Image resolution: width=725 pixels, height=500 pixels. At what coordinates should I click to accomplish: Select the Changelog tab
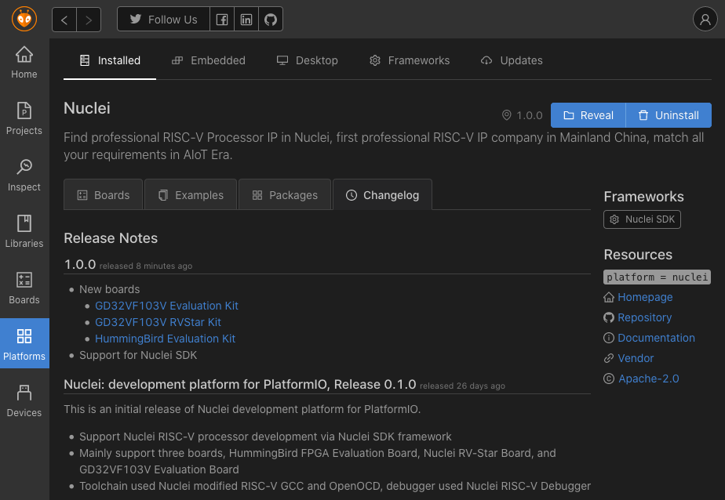(382, 195)
